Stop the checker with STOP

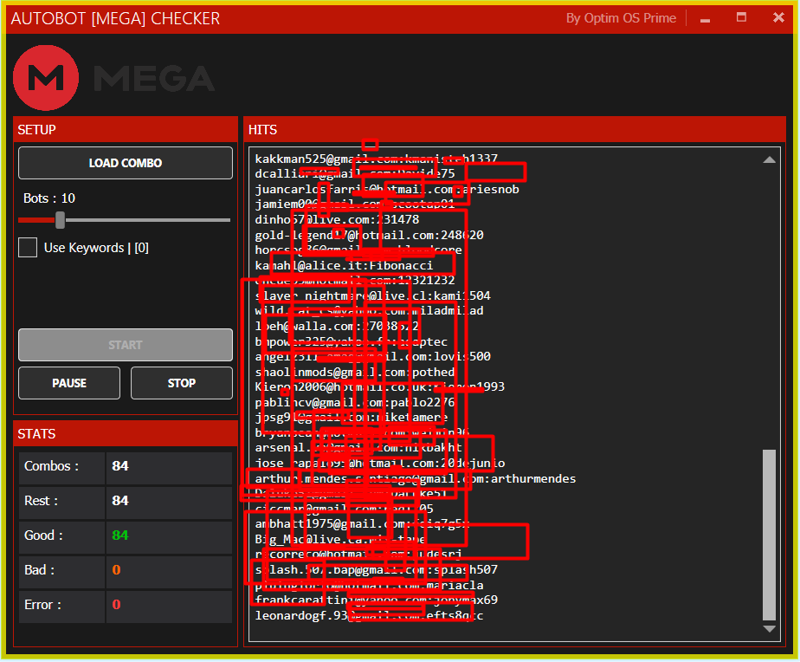point(182,383)
